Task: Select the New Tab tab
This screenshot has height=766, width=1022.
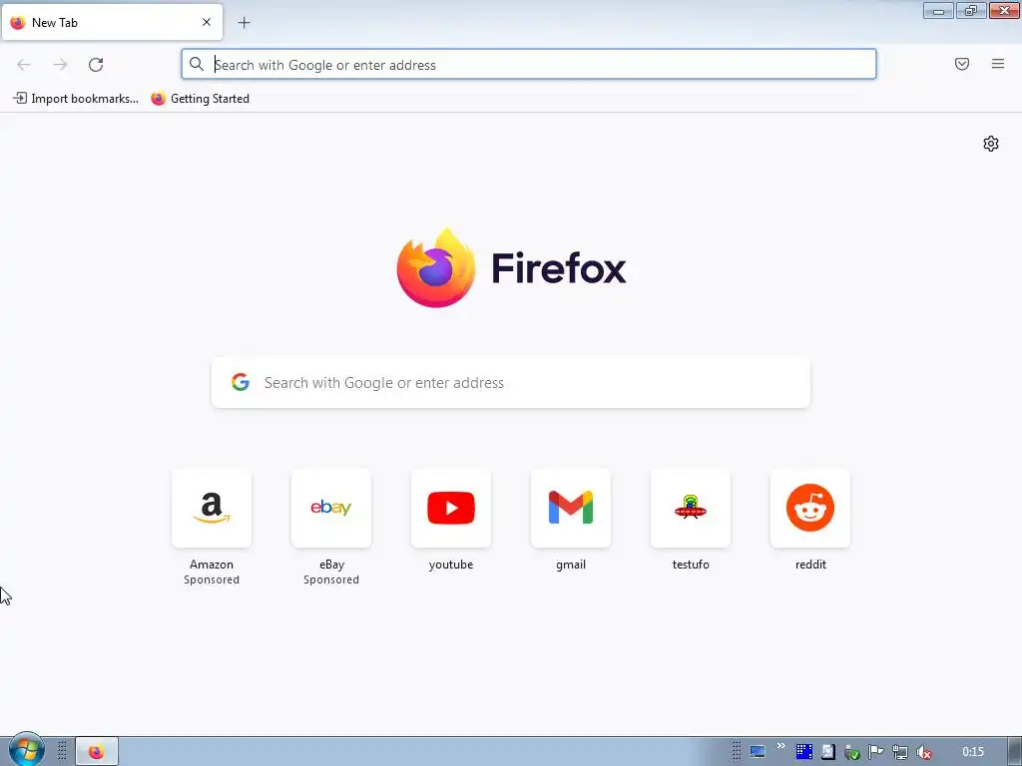Action: [x=112, y=22]
